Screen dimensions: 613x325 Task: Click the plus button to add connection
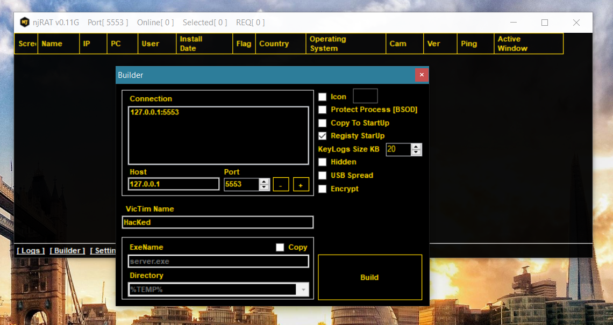[x=301, y=184]
